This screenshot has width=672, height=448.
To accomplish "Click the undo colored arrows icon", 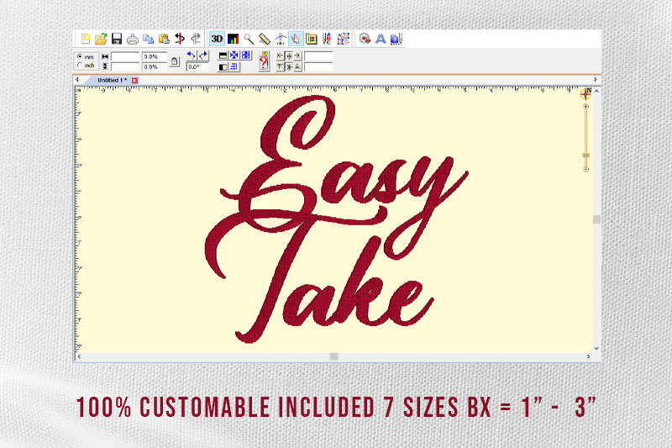I will click(180, 39).
